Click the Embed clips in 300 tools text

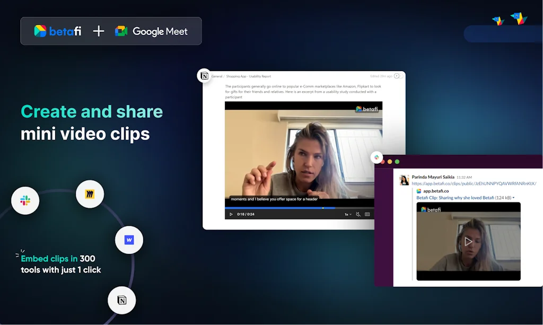coord(61,264)
